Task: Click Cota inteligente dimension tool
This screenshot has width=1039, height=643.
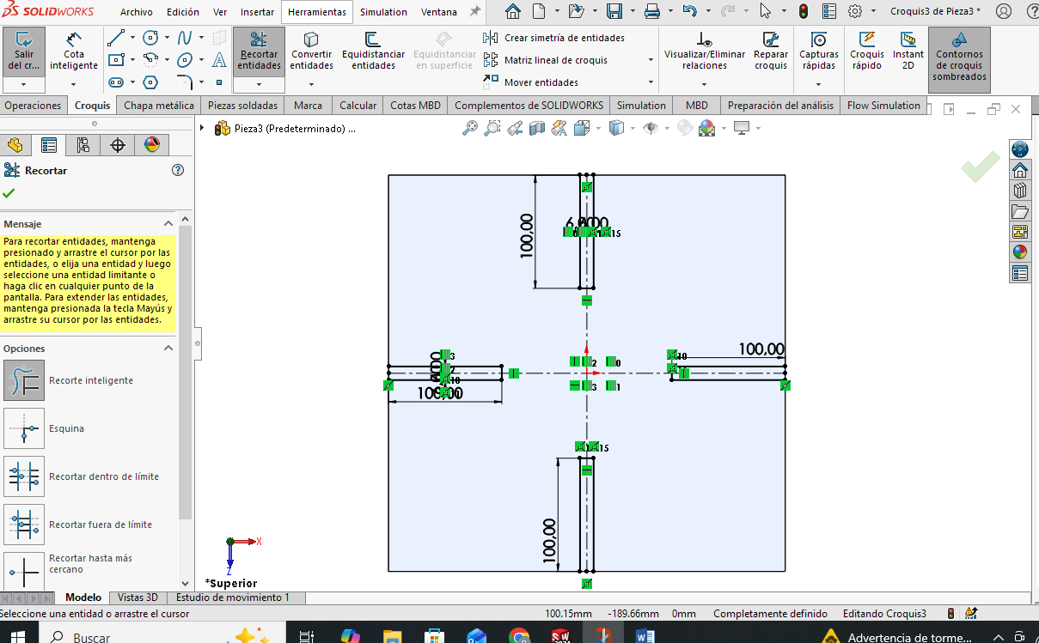Action: 74,52
